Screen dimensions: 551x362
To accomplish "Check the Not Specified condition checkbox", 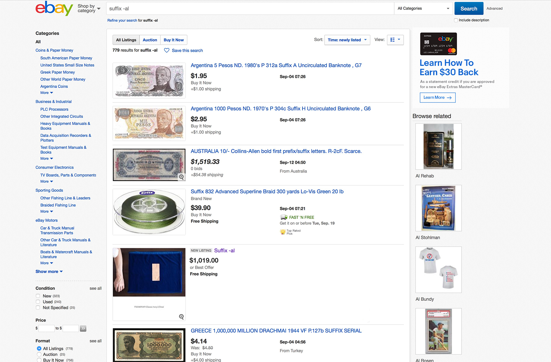I will pyautogui.click(x=38, y=308).
